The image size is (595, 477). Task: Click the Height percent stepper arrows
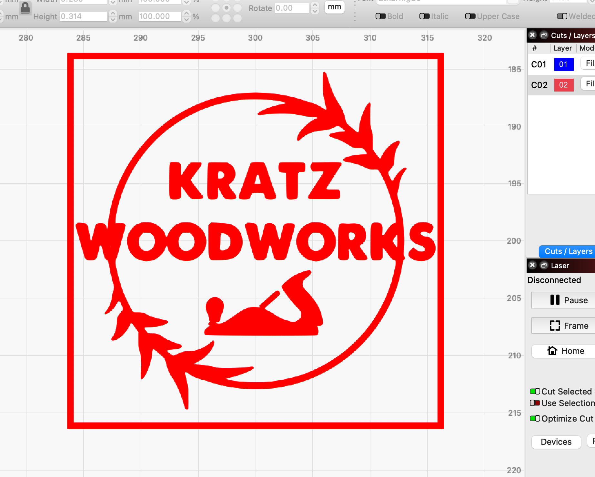pyautogui.click(x=186, y=16)
